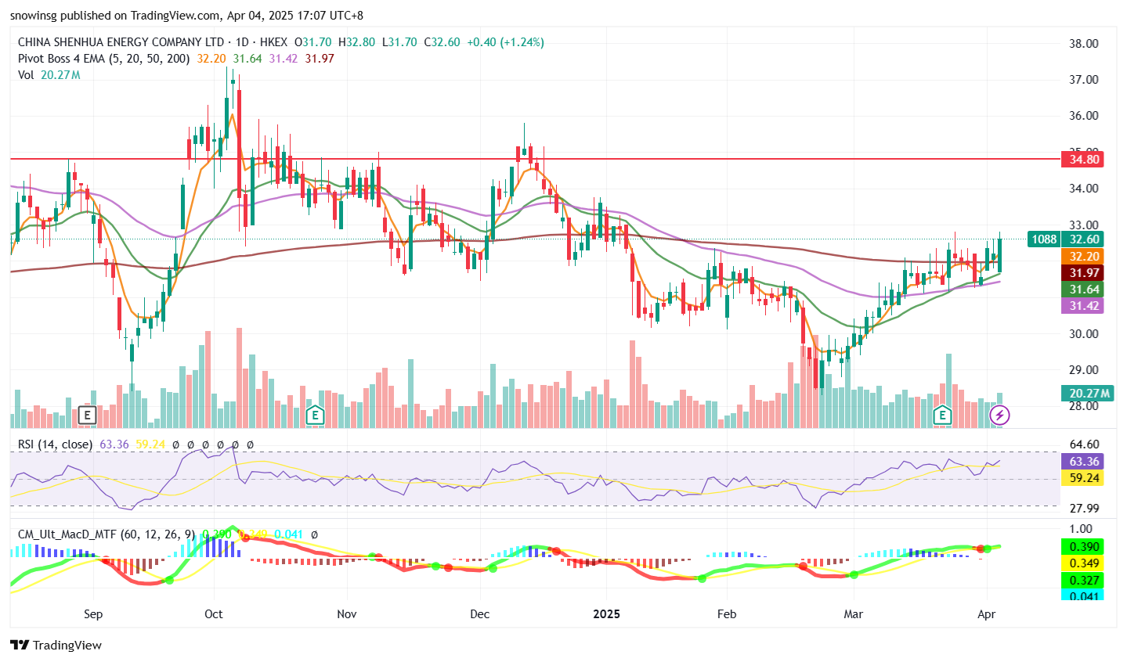The width and height of the screenshot is (1127, 662).
Task: Click the dark red 31.97 value in EMA legend
Action: pos(320,59)
